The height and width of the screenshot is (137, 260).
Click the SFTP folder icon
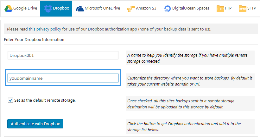pyautogui.click(x=242, y=9)
